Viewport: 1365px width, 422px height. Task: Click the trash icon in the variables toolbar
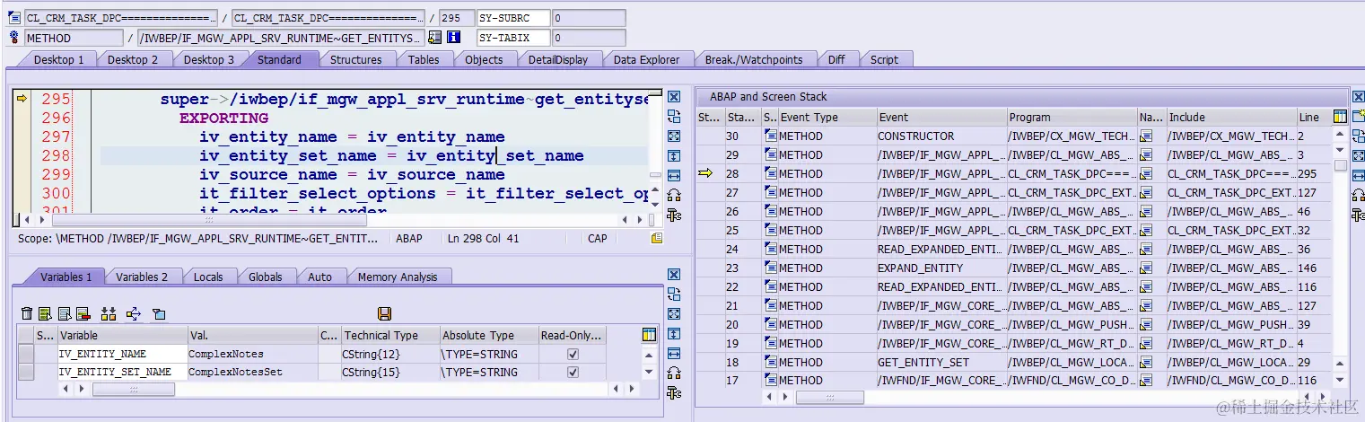(27, 313)
